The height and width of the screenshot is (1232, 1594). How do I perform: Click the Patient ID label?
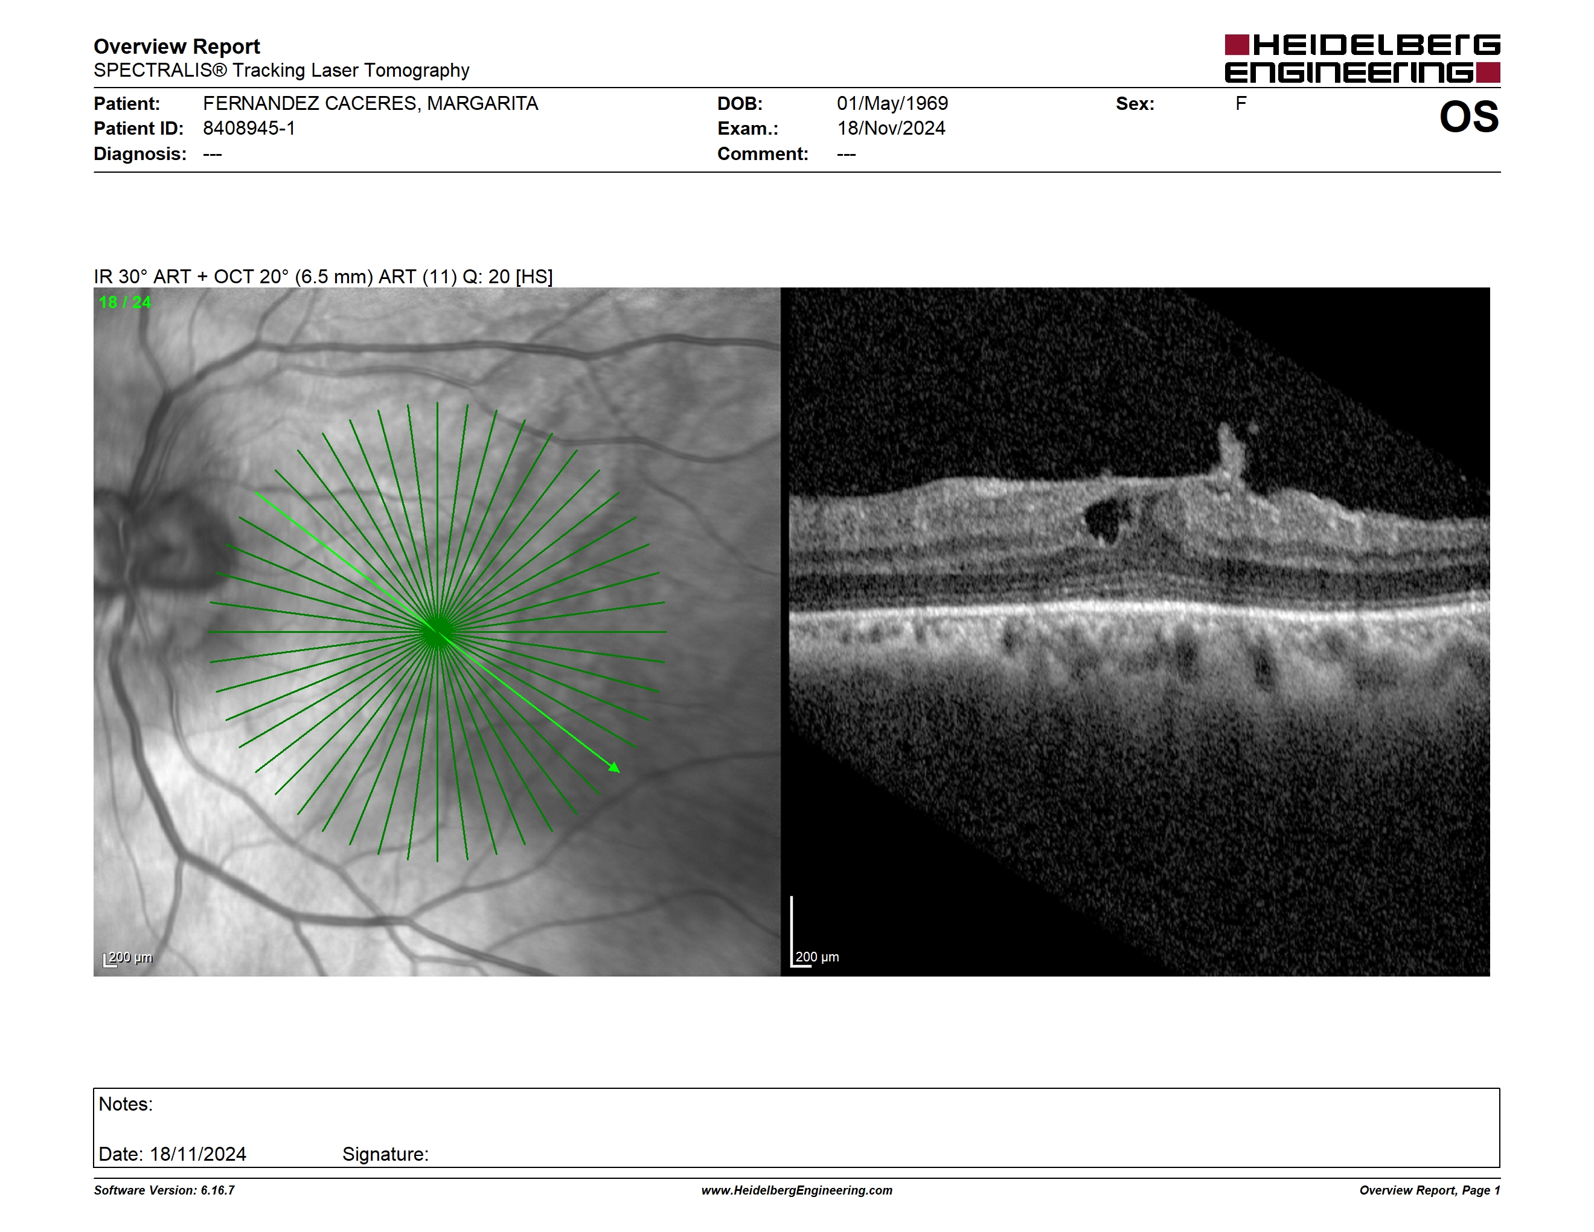click(139, 129)
